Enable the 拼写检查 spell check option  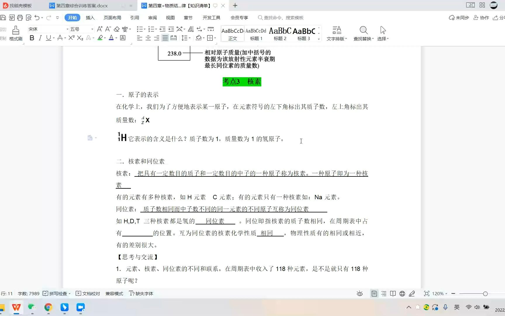pyautogui.click(x=56, y=293)
